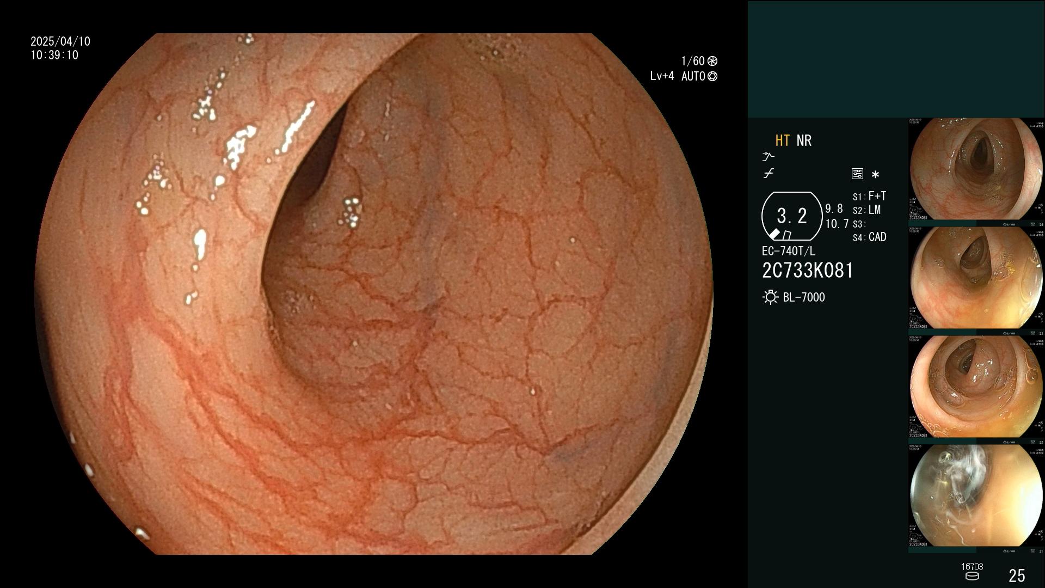Click the image counter 25
1045x588 pixels.
[1017, 575]
